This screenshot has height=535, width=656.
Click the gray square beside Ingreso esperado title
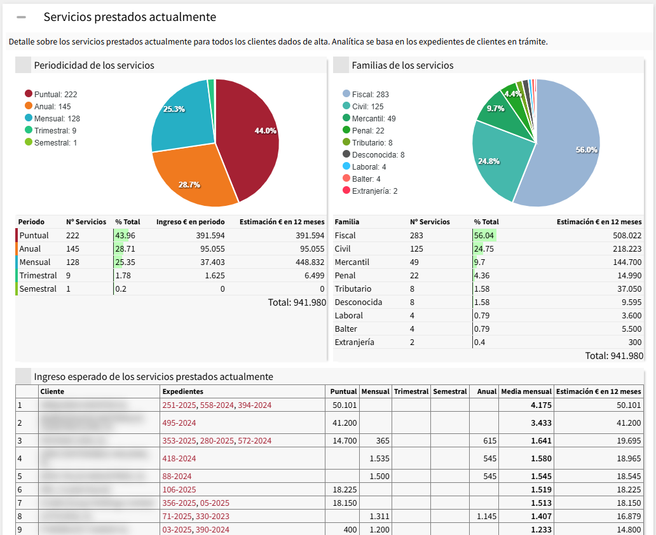pos(23,376)
